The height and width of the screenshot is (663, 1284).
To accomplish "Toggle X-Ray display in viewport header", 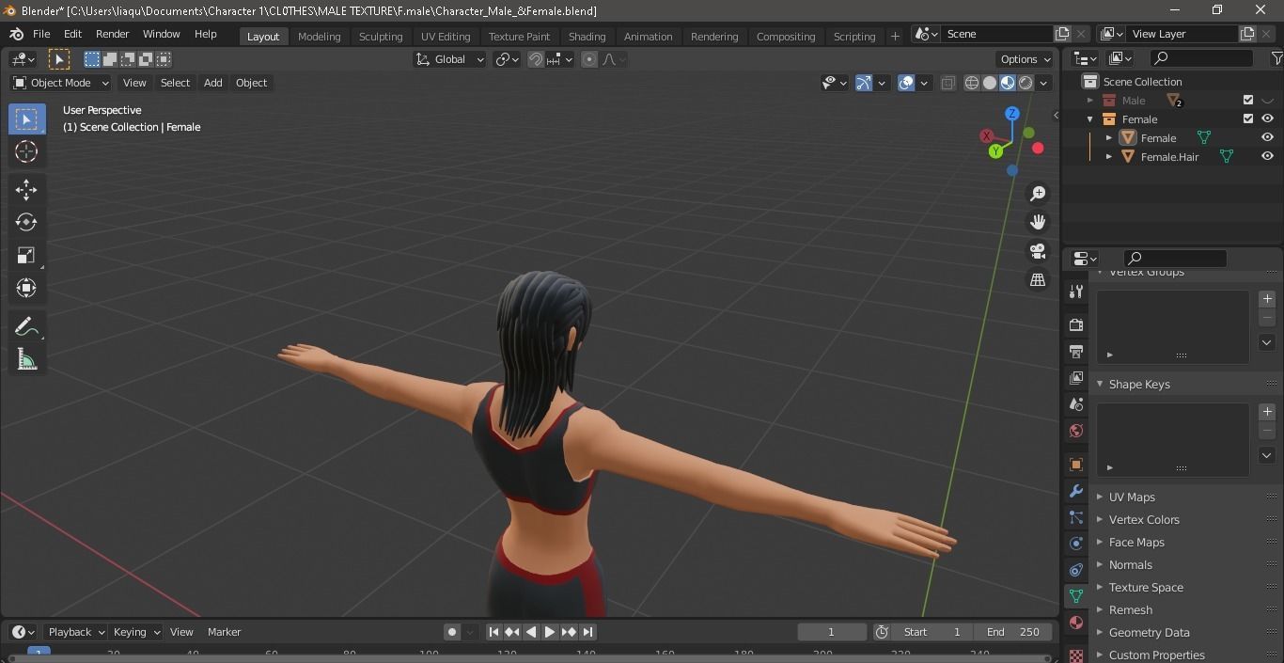I will pos(947,83).
